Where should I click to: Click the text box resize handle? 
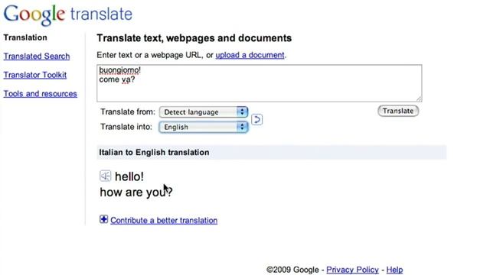click(419, 99)
